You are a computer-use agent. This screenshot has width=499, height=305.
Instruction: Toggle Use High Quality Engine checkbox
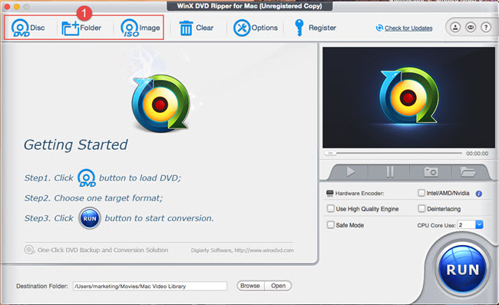click(331, 208)
